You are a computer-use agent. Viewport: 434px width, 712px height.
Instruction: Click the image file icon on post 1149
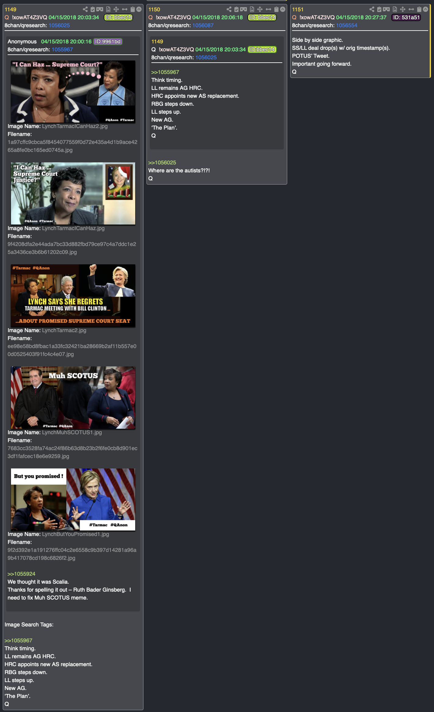pyautogui.click(x=108, y=9)
